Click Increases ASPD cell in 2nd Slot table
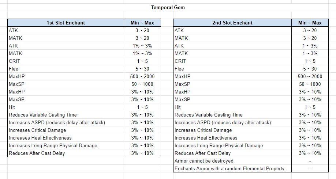The width and height of the screenshot is (336, 179). (232, 122)
